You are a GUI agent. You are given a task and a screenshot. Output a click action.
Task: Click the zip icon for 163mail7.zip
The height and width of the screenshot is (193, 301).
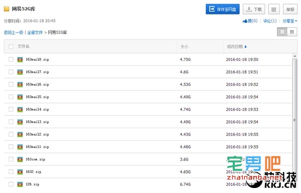[x=20, y=72]
